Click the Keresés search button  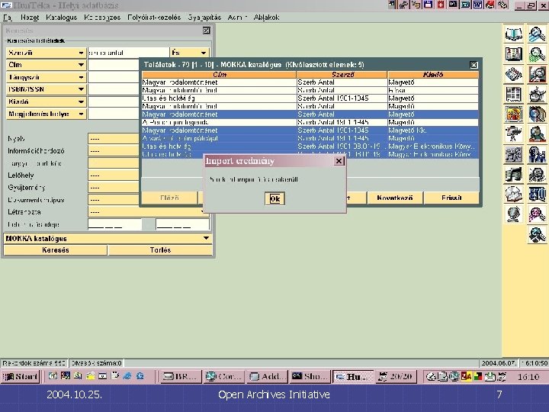pyautogui.click(x=55, y=250)
